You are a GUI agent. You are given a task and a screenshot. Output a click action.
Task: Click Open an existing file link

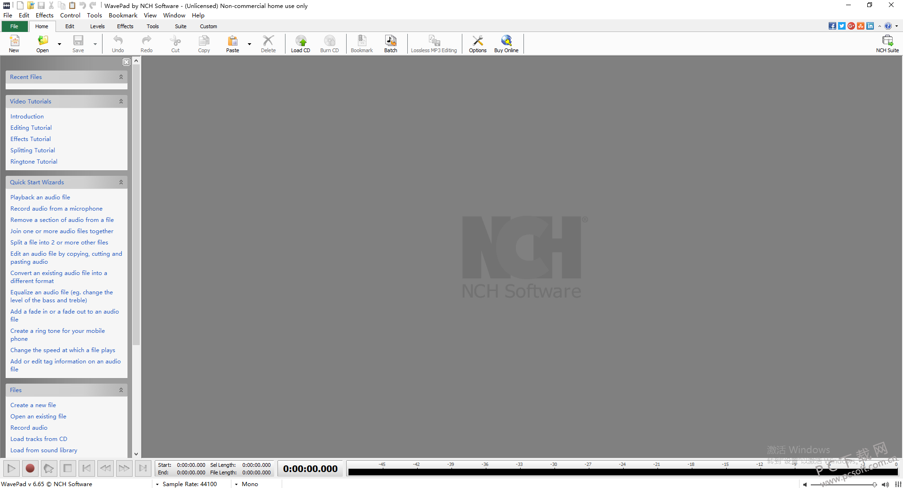pyautogui.click(x=38, y=417)
